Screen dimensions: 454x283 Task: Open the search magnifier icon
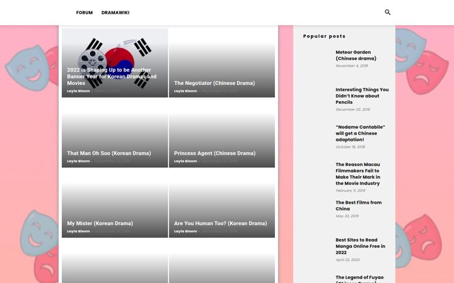pos(387,12)
